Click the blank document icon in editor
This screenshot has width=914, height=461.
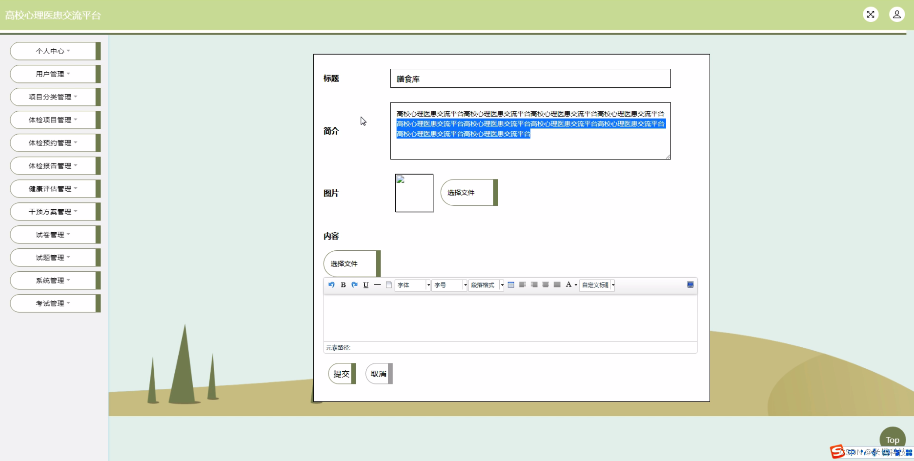389,285
